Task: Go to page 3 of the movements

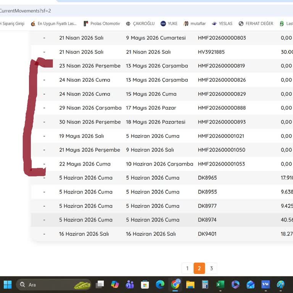Action: (211, 268)
